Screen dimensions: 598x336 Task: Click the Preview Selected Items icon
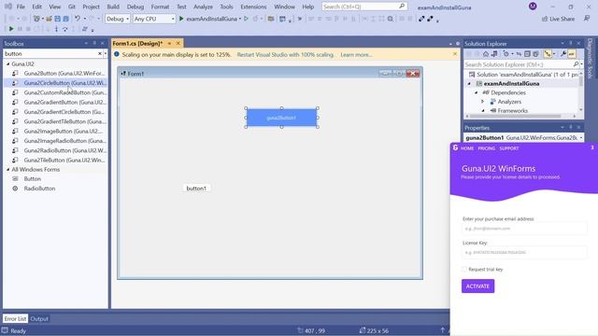(571, 54)
